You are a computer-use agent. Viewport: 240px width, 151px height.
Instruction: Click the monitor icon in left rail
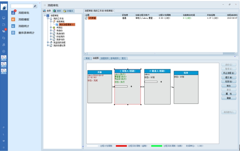pos(4,18)
